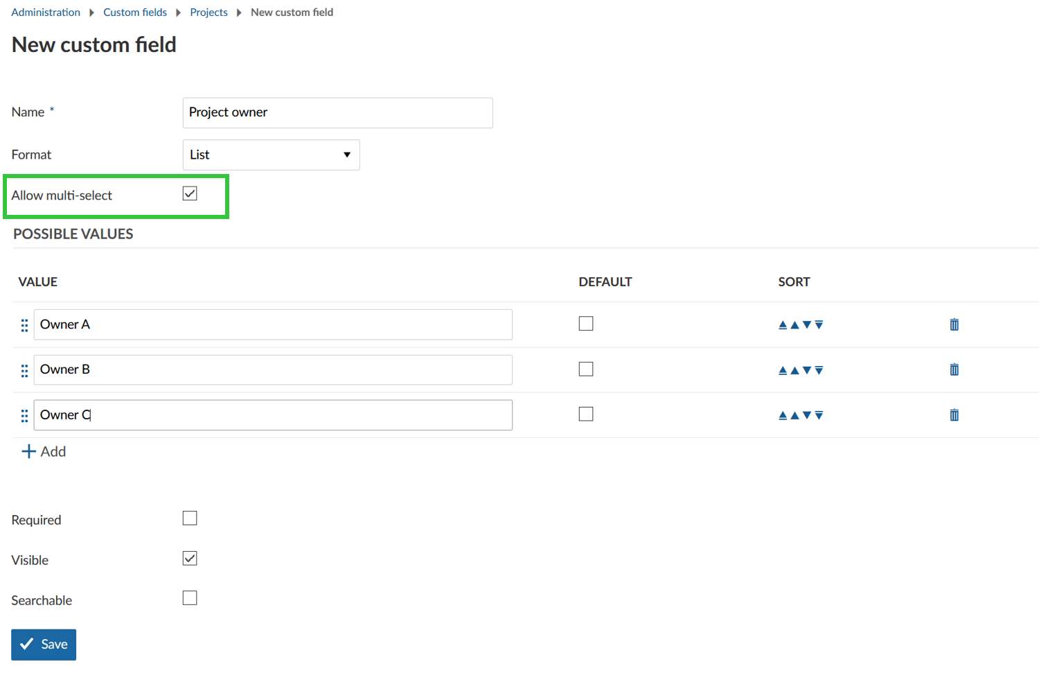Click the Projects breadcrumb link

tap(208, 12)
